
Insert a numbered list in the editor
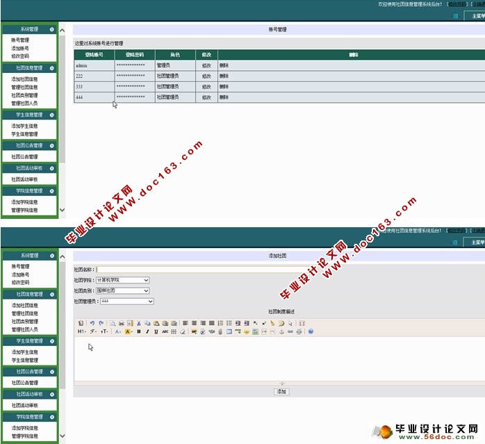pyautogui.click(x=220, y=323)
